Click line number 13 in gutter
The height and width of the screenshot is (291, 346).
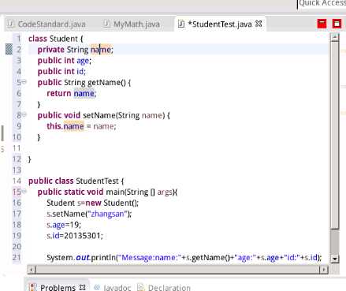pyautogui.click(x=17, y=170)
